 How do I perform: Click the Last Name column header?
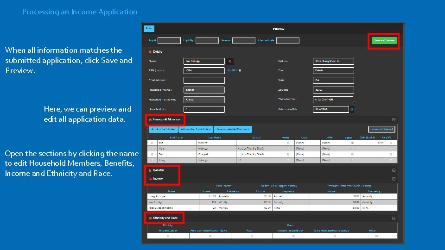pyautogui.click(x=215, y=137)
